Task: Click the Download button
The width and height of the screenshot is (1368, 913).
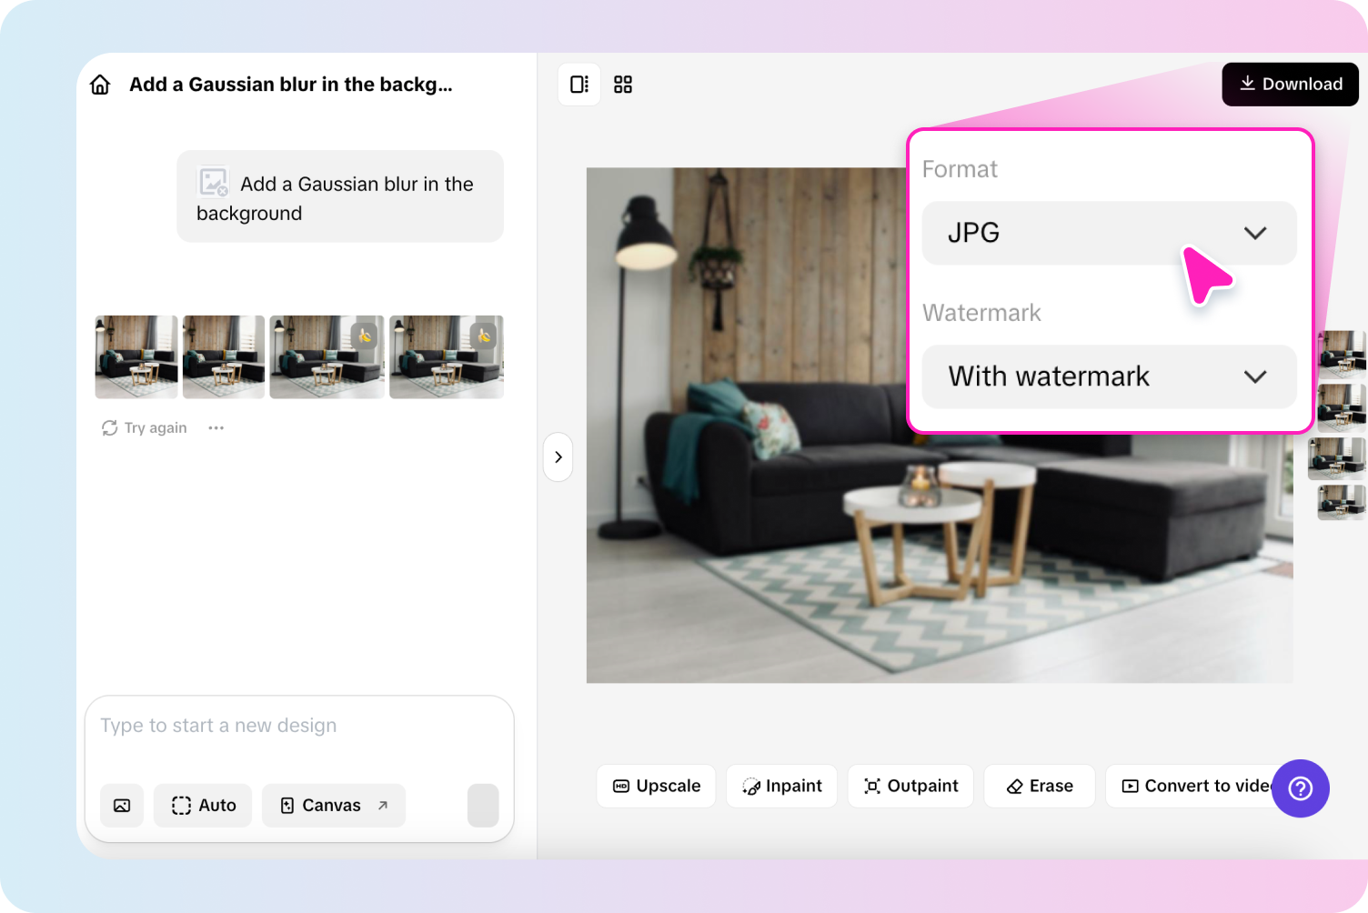Action: pyautogui.click(x=1290, y=84)
